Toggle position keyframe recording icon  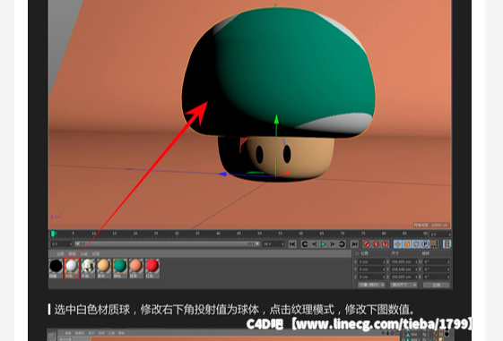[x=398, y=244]
